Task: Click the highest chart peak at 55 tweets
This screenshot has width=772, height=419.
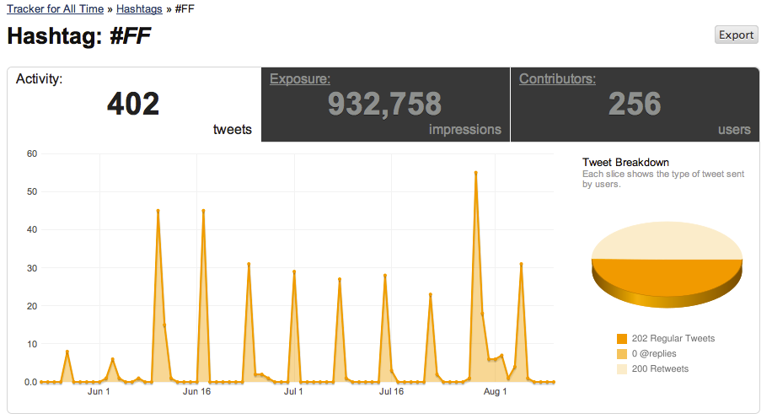Action: [x=475, y=173]
